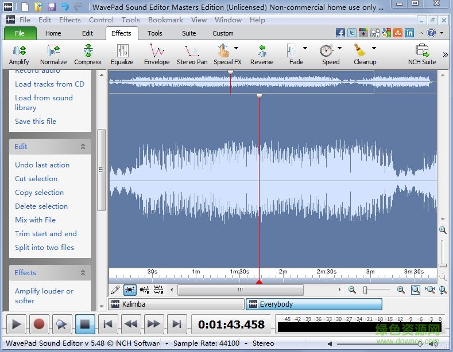Screen dimensions: 453x352
Task: Click Trim start and end link
Action: click(x=46, y=233)
